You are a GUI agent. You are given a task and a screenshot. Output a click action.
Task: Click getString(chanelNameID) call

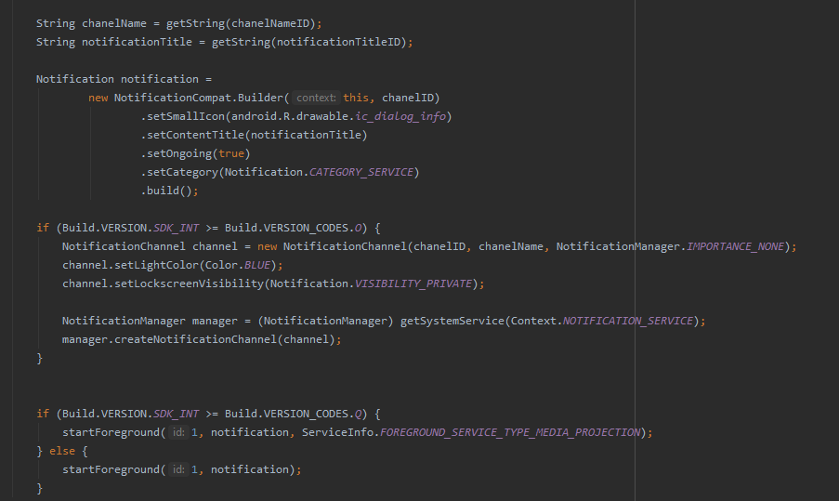click(x=242, y=23)
